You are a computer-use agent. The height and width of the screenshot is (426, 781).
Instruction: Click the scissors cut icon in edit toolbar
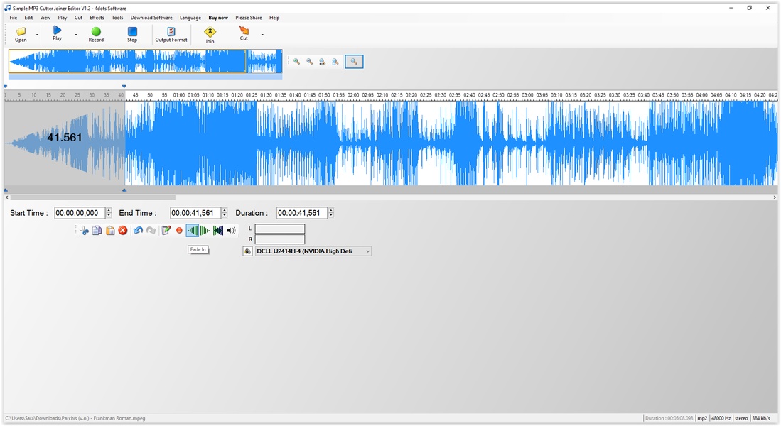pos(84,231)
